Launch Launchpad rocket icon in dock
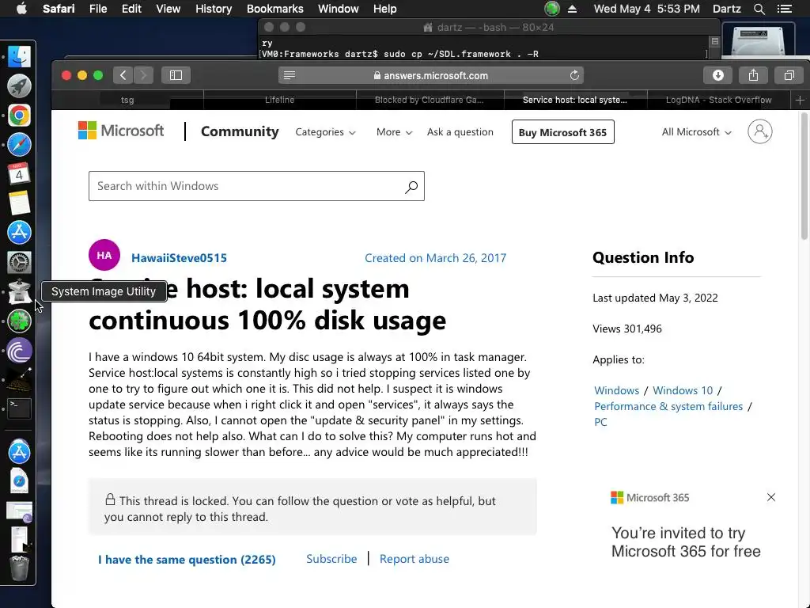Image resolution: width=810 pixels, height=608 pixels. (19, 85)
